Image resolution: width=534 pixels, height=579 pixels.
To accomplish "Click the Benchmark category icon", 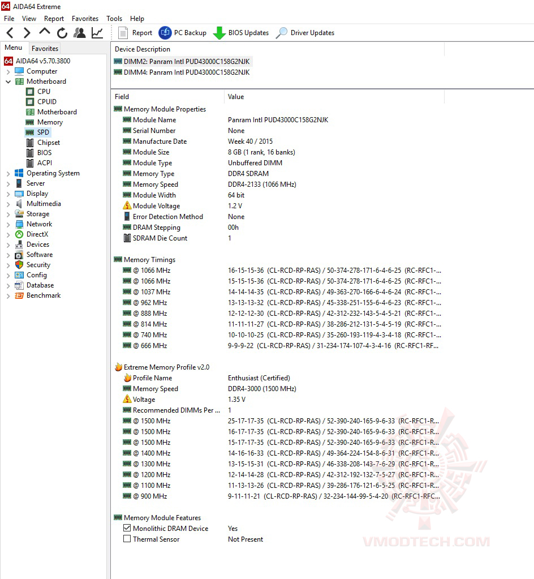I will tap(19, 295).
